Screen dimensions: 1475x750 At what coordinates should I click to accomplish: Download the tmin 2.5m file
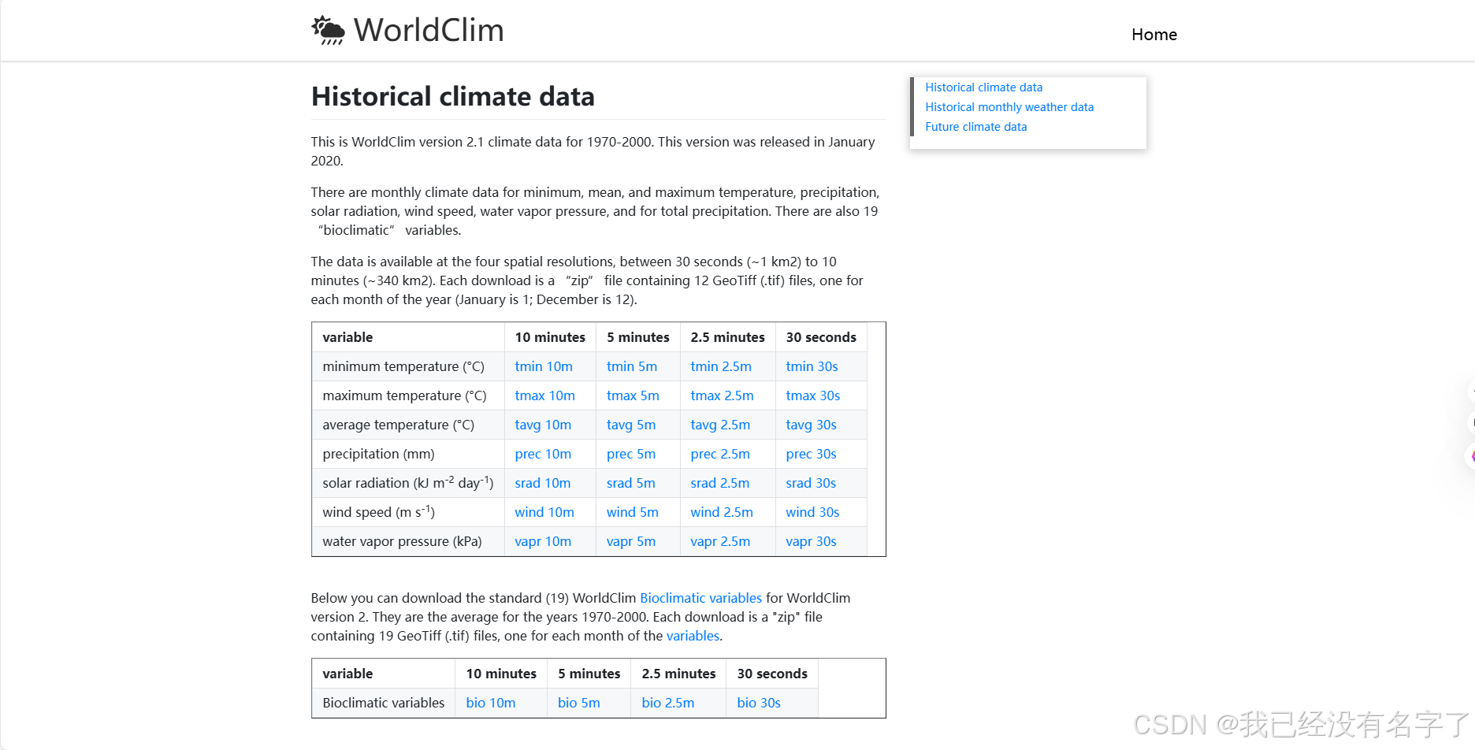tap(721, 366)
